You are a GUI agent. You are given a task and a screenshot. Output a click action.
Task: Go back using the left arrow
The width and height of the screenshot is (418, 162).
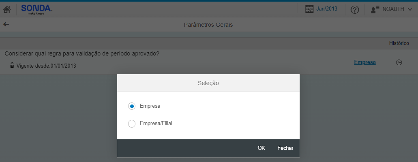pyautogui.click(x=6, y=25)
